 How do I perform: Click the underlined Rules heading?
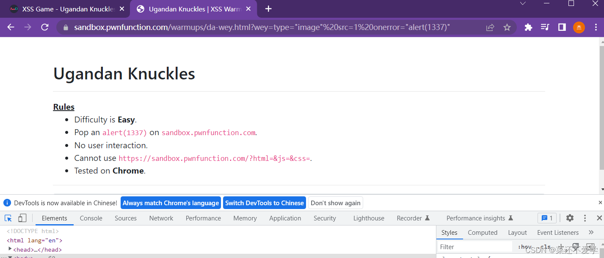pos(64,107)
